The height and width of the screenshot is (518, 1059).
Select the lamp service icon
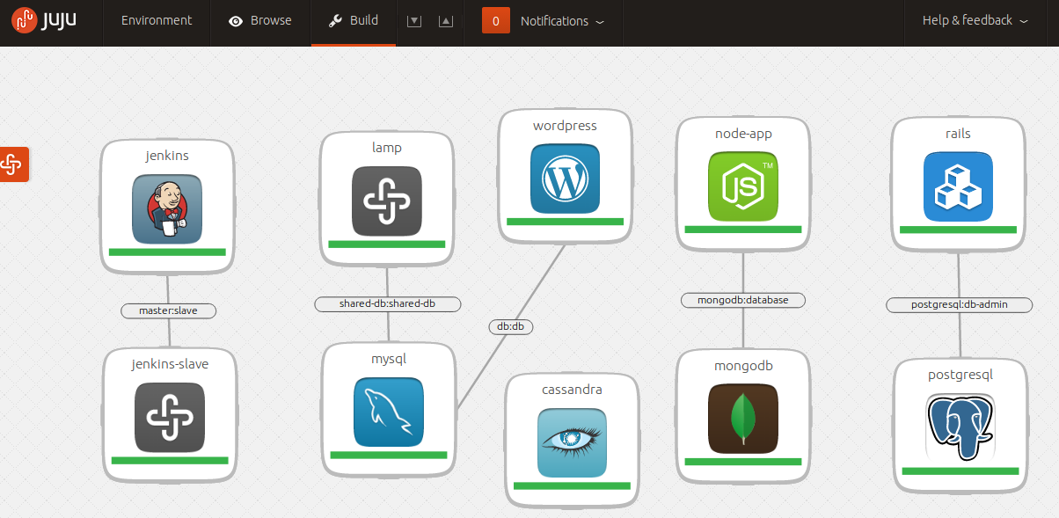pyautogui.click(x=387, y=201)
